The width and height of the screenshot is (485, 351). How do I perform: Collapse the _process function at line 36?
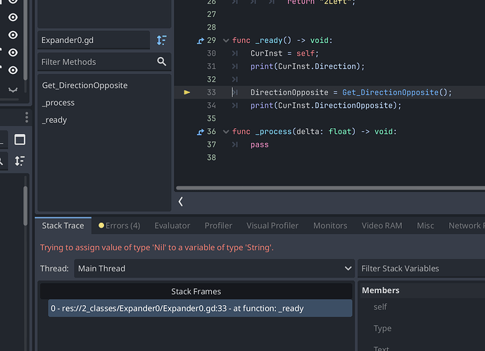click(226, 132)
